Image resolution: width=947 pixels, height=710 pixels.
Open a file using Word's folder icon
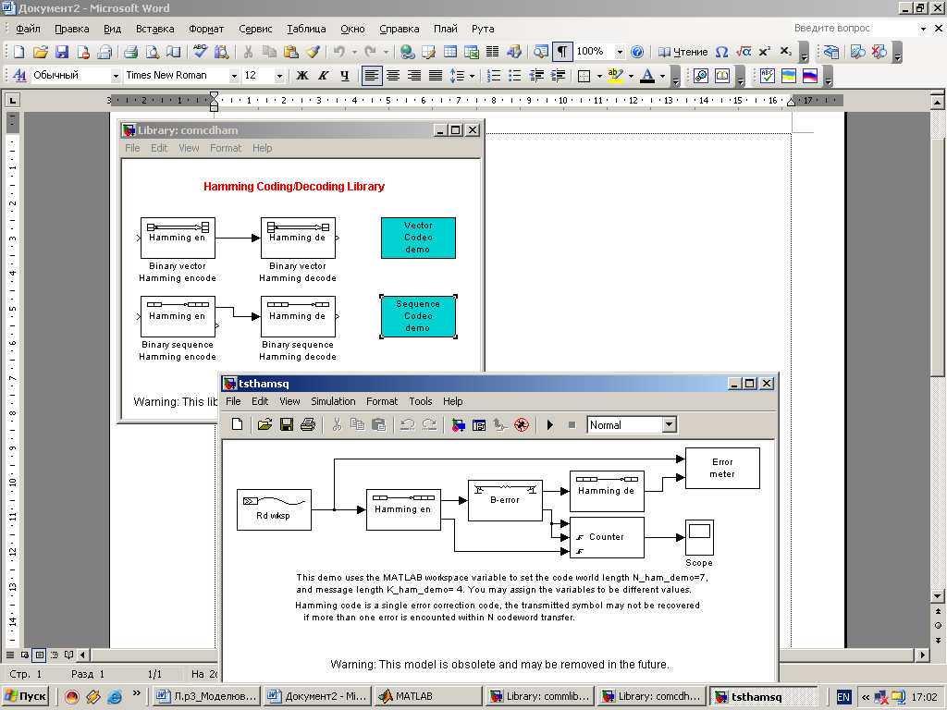pyautogui.click(x=40, y=52)
